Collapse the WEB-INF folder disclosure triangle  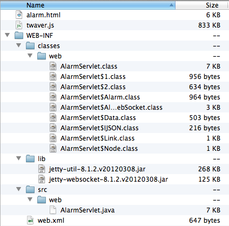pyautogui.click(x=8, y=35)
